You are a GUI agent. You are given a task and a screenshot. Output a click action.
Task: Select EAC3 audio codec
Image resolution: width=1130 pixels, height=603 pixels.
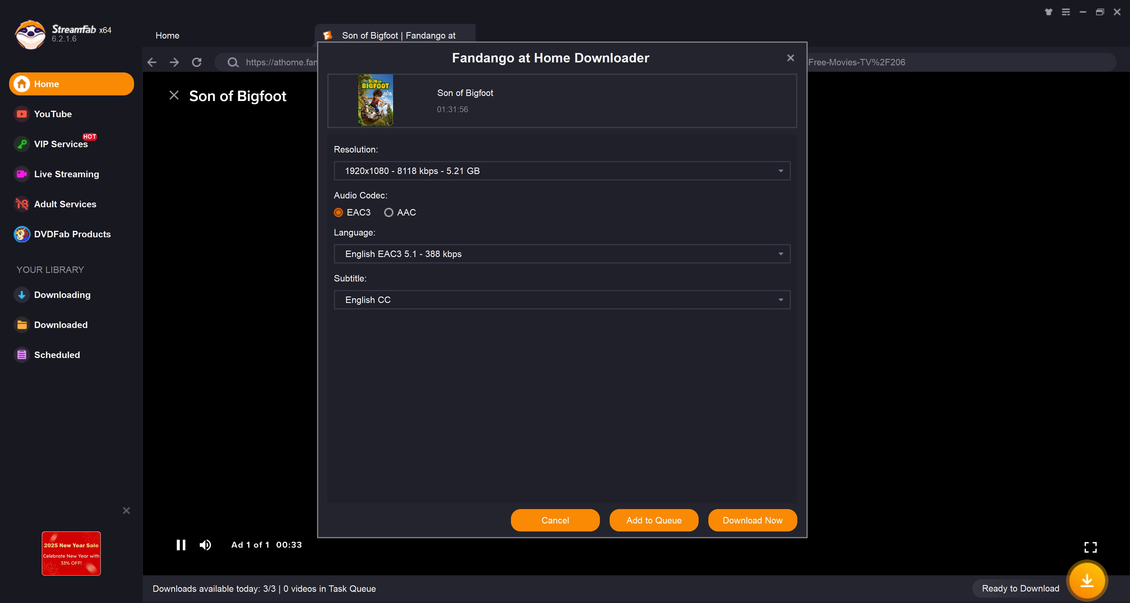click(x=338, y=213)
